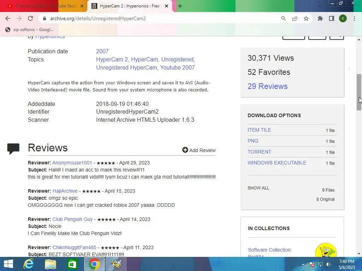Click the Reviews speech bubble icon
The width and height of the screenshot is (362, 271).
pos(13,149)
